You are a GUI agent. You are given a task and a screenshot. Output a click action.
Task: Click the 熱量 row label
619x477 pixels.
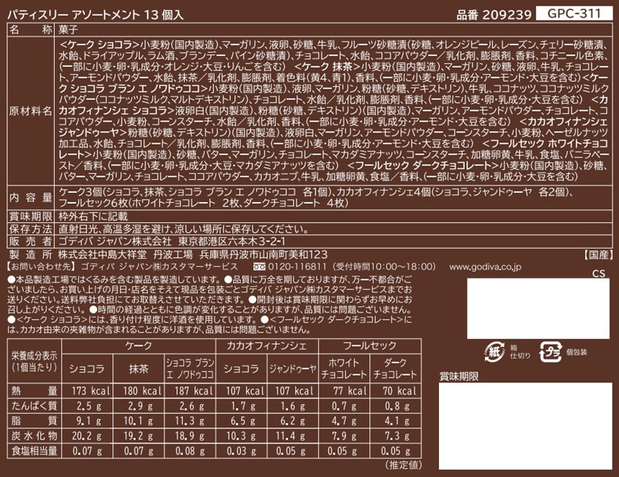[34, 391]
